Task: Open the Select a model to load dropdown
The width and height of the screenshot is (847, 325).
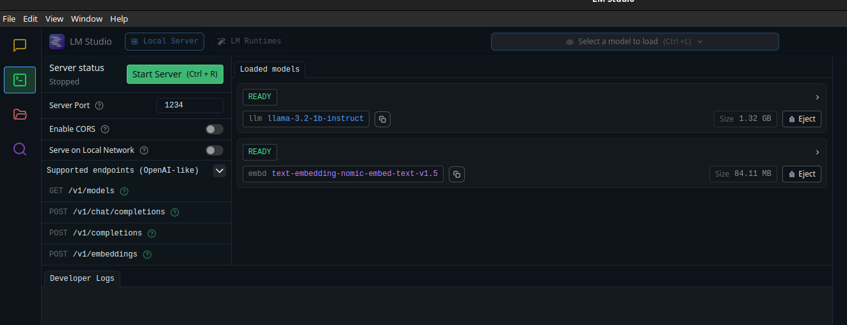Action: 634,42
